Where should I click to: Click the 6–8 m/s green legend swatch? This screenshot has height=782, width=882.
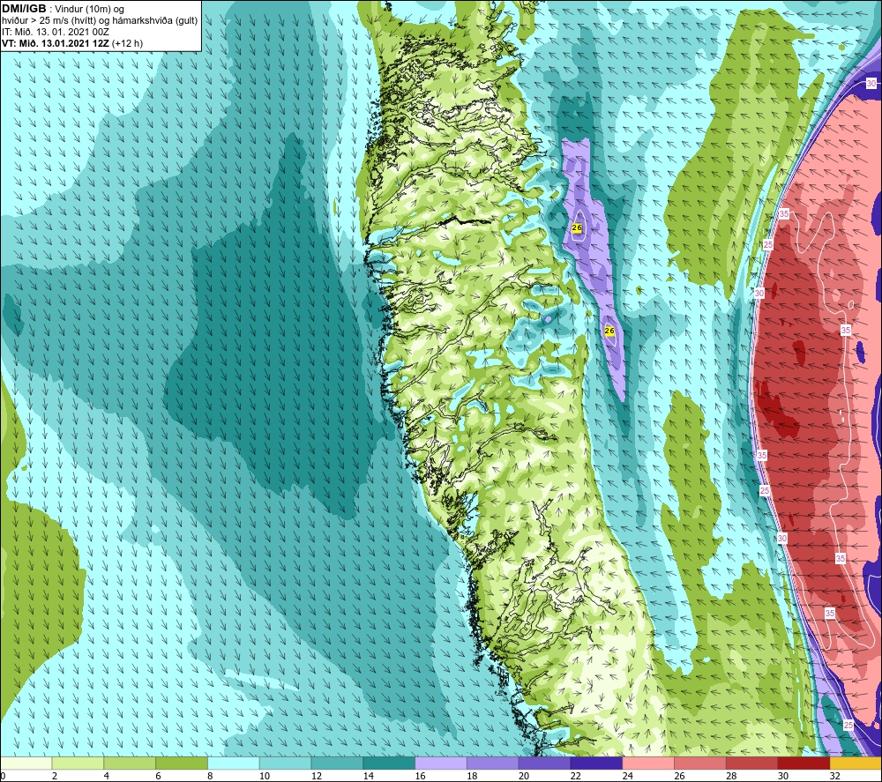click(182, 763)
